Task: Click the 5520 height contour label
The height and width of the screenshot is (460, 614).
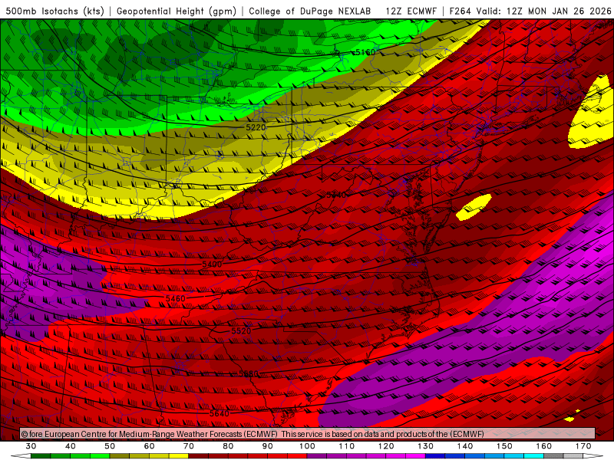Action: tap(241, 331)
